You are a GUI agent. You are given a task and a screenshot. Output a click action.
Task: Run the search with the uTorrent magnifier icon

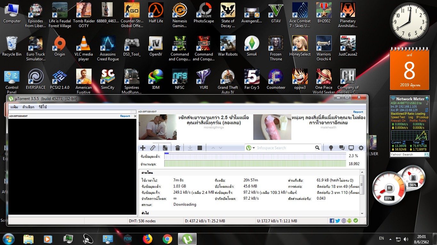coord(317,148)
